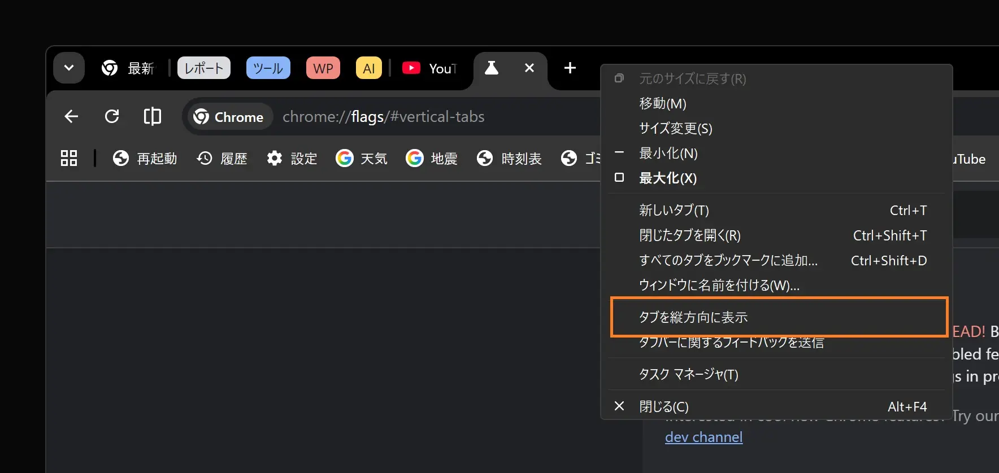This screenshot has width=999, height=473.
Task: Open the split view icon
Action: 152,117
